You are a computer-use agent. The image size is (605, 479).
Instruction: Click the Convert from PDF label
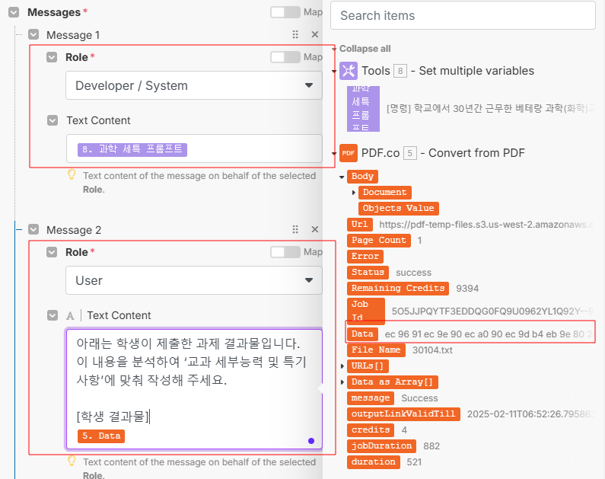(476, 153)
